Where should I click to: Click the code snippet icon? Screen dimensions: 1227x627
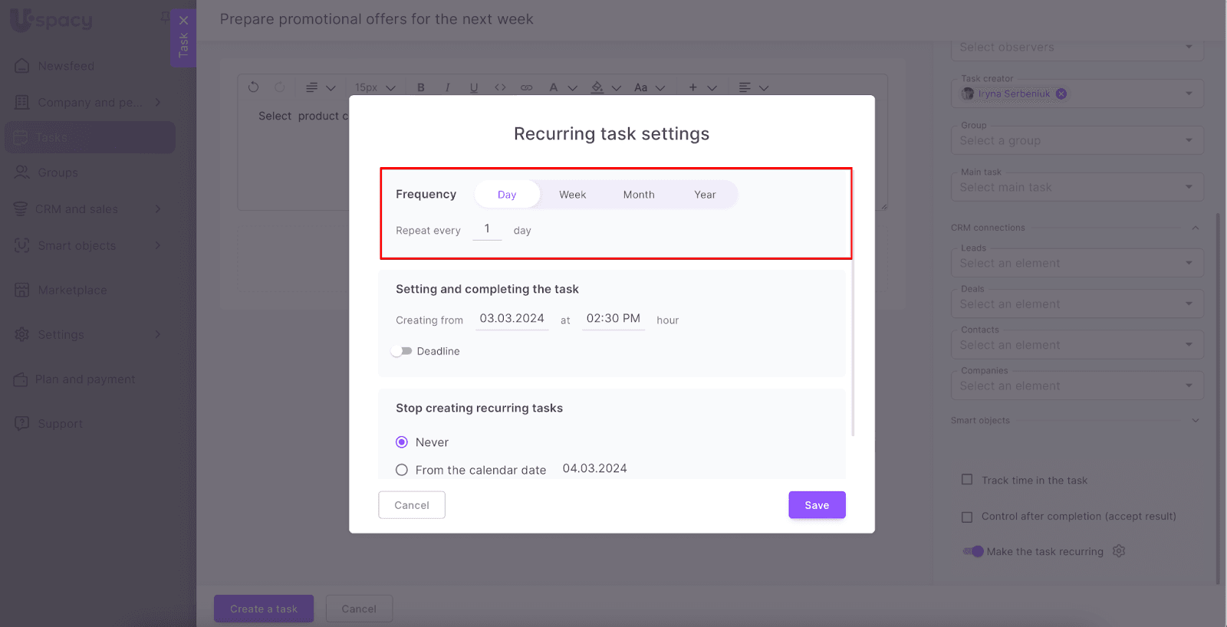(x=500, y=87)
